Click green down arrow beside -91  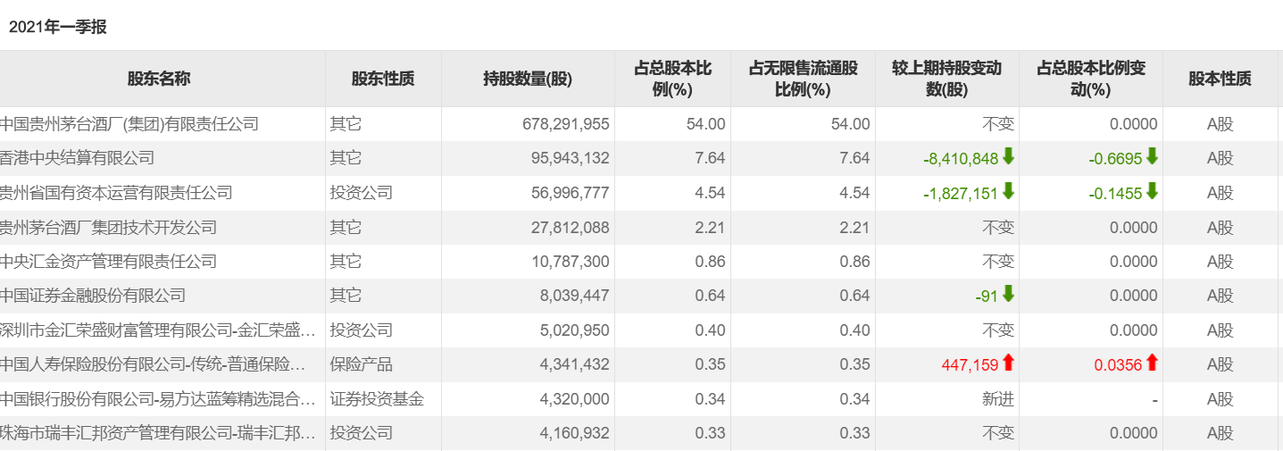point(1008,295)
